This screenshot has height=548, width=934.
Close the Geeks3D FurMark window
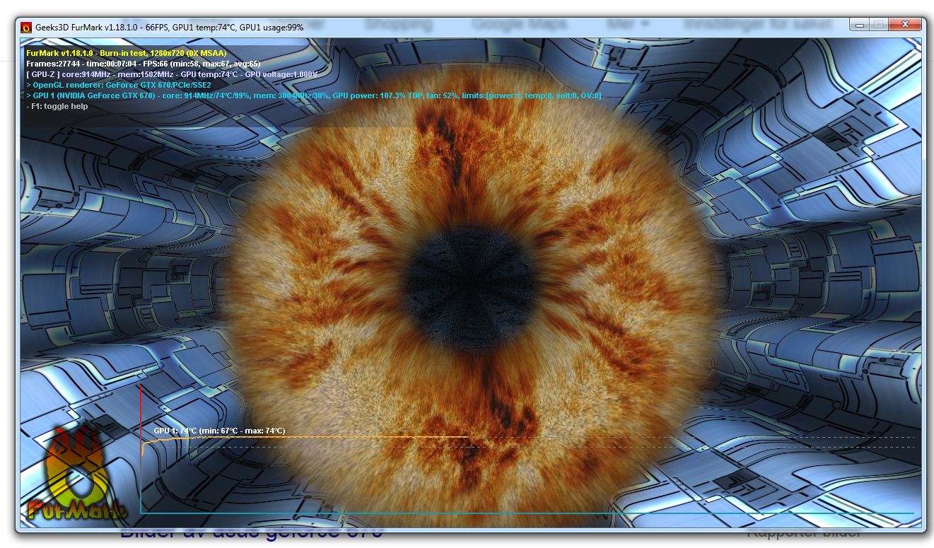(x=904, y=25)
